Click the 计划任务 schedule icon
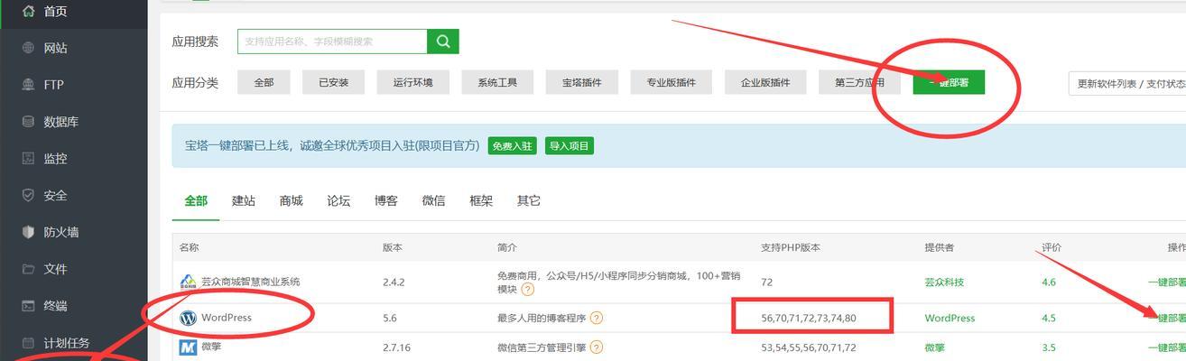1186x361 pixels. pos(28,343)
